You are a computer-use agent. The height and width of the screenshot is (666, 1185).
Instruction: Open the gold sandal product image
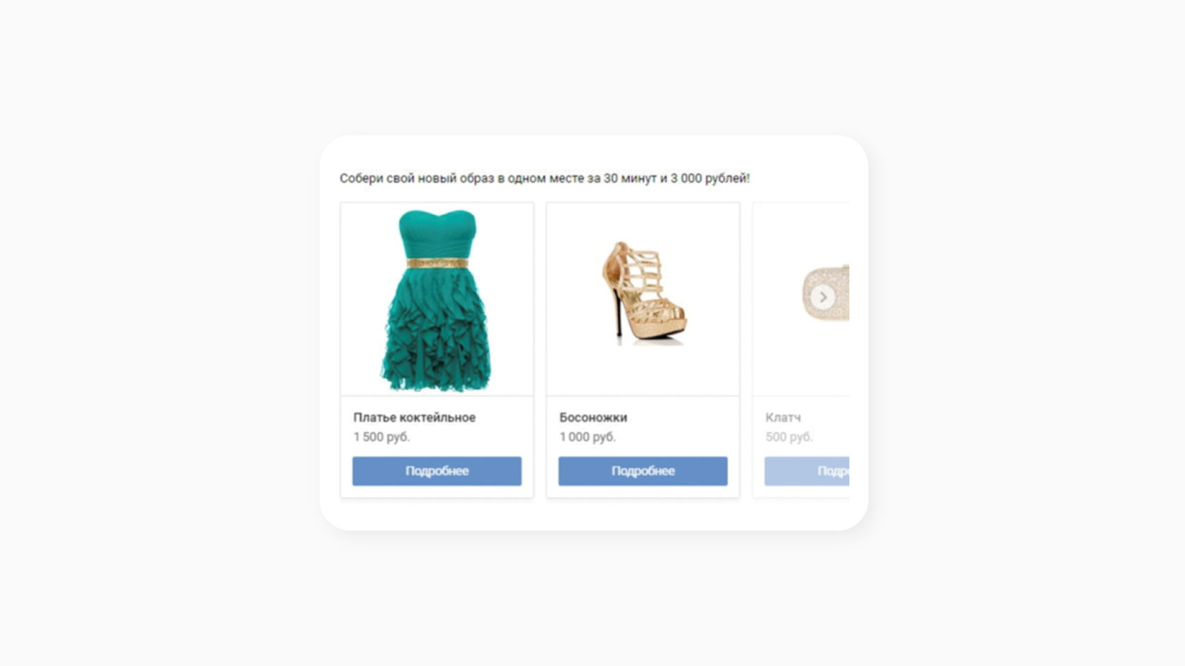point(643,300)
